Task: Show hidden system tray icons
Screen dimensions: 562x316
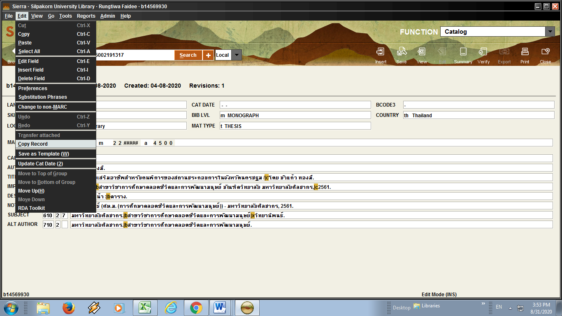Action: click(x=510, y=308)
